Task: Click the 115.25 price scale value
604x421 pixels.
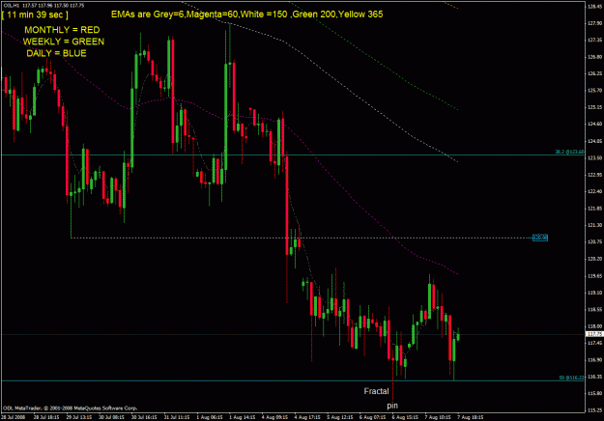Action: (x=595, y=410)
